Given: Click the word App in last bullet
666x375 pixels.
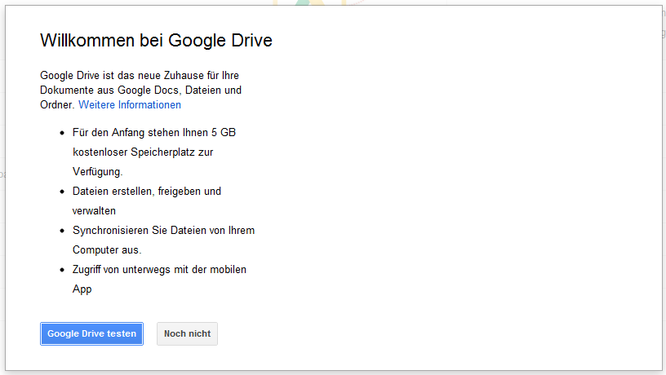Looking at the screenshot, I should 82,289.
